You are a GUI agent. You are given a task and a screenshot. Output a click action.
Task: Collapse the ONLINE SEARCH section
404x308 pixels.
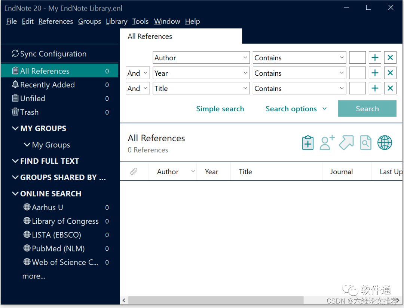[x=15, y=193]
